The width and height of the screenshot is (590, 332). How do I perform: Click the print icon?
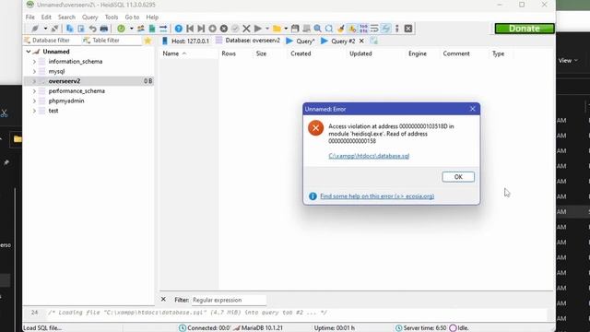[x=104, y=29]
